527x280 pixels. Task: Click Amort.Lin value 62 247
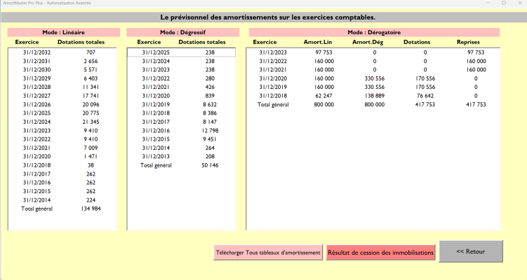pyautogui.click(x=323, y=96)
